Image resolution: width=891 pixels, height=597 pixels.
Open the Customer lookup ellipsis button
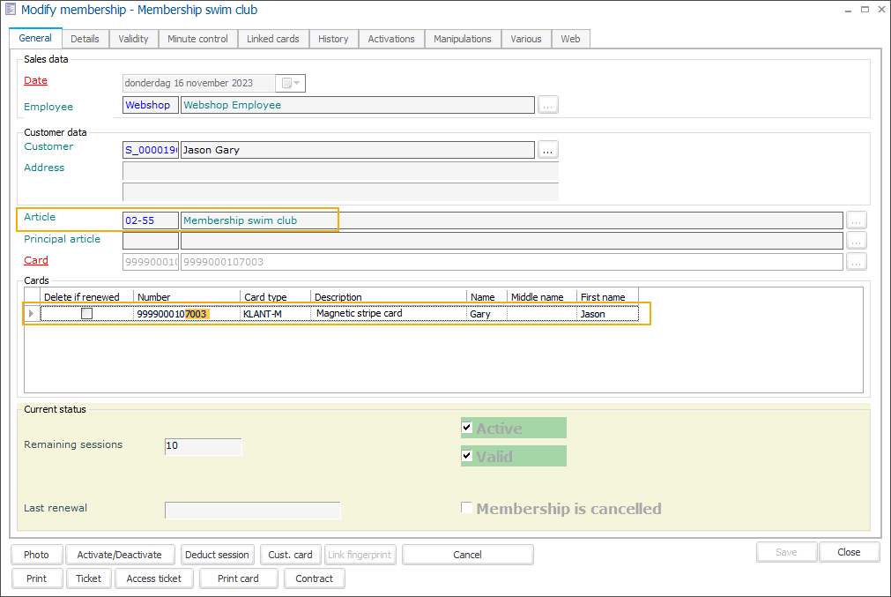pos(548,150)
